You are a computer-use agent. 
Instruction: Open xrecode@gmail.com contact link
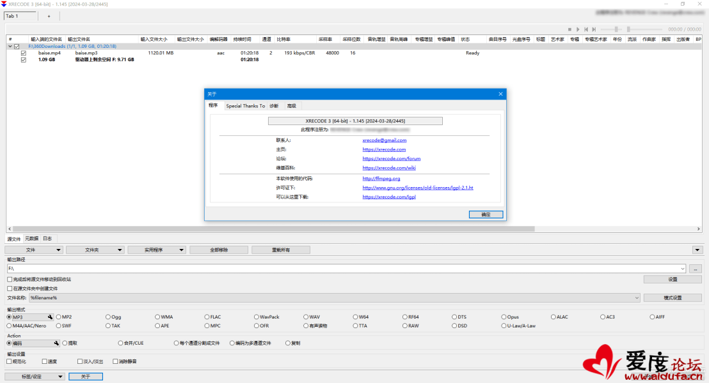tap(385, 140)
